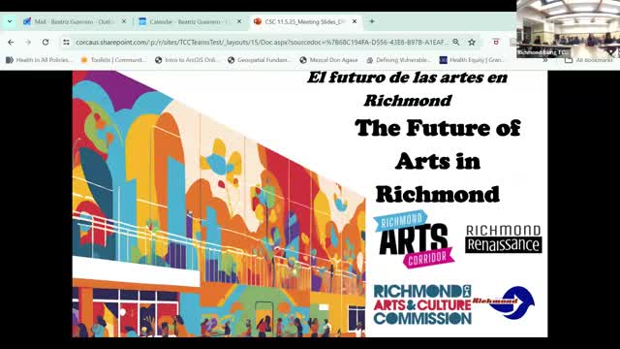Go forward to next page
Screen dimensions: 620x349
click(28, 42)
